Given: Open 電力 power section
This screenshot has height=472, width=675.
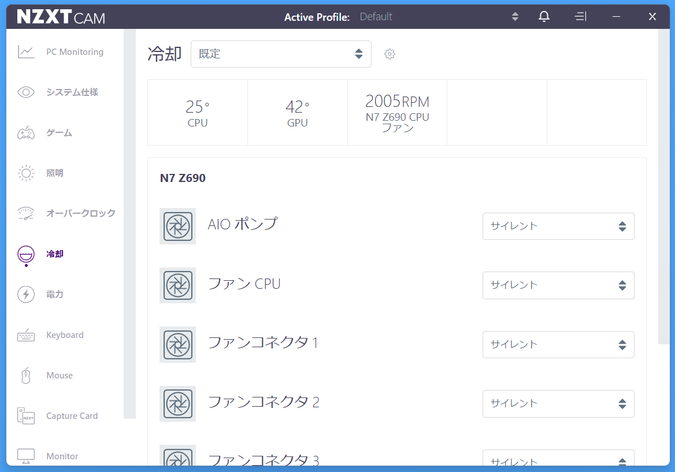Looking at the screenshot, I should [55, 294].
